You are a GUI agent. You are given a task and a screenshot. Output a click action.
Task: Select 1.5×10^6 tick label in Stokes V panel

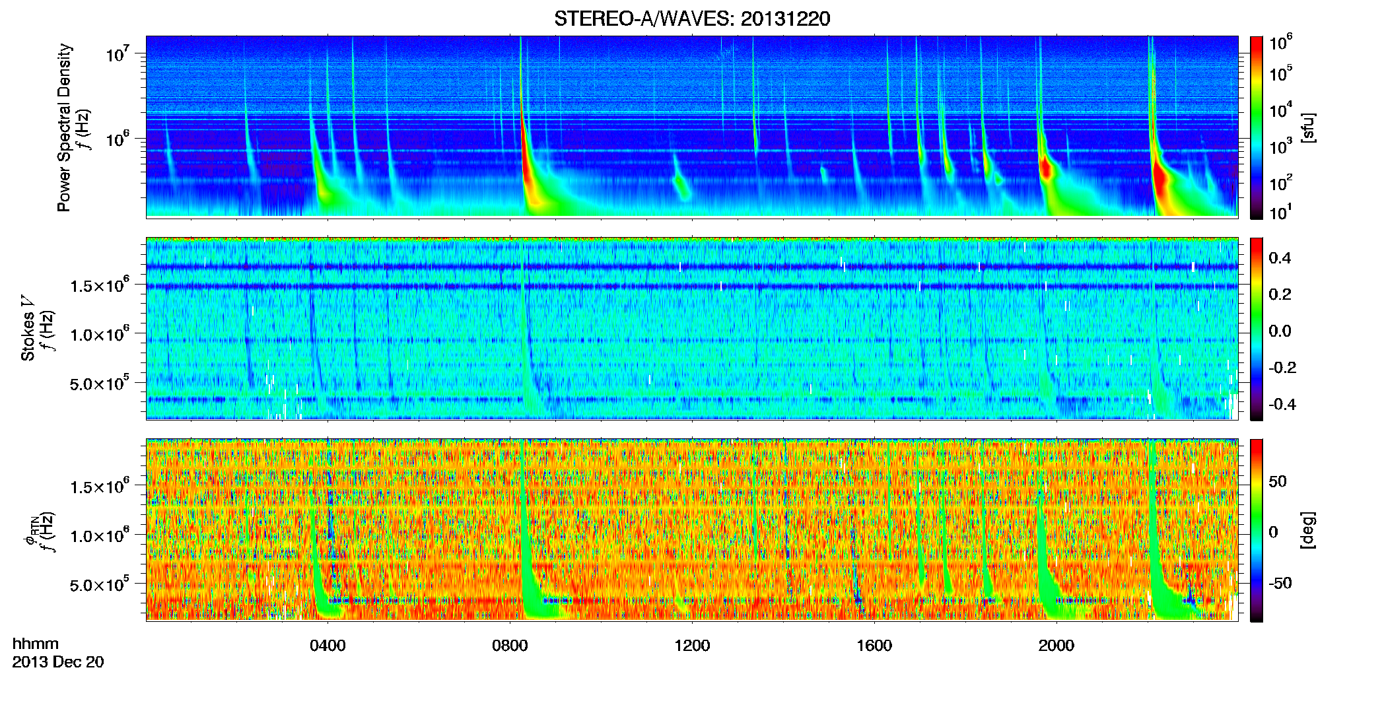tap(99, 285)
